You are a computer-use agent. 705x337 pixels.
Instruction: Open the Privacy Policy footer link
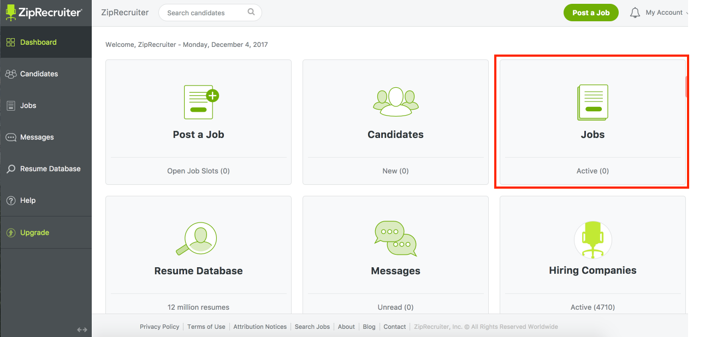(159, 327)
